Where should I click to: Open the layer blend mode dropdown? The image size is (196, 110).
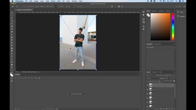tap(153, 79)
